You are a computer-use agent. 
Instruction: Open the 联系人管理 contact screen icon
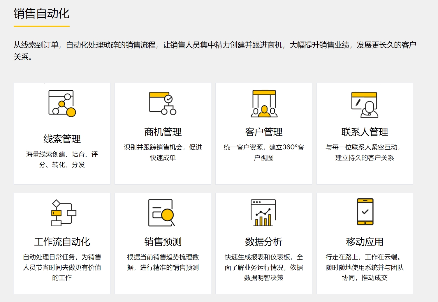tap(364, 104)
